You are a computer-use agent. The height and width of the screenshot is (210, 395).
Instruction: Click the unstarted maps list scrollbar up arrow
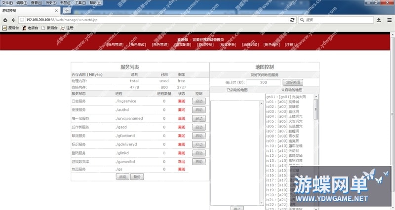pyautogui.click(x=316, y=97)
